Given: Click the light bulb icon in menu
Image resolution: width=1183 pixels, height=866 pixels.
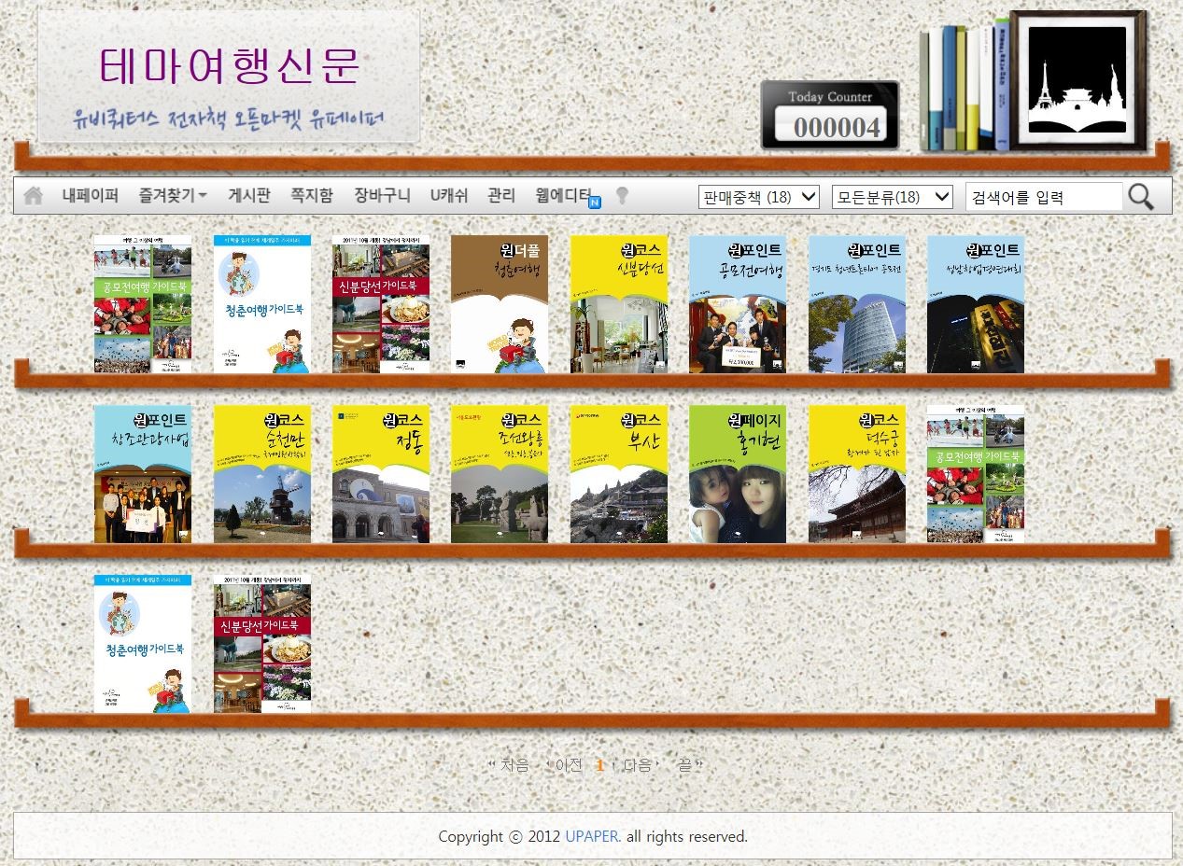Looking at the screenshot, I should click(x=622, y=195).
